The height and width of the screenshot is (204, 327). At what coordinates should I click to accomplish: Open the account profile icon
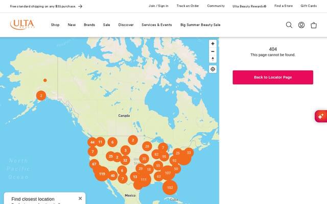tap(301, 25)
